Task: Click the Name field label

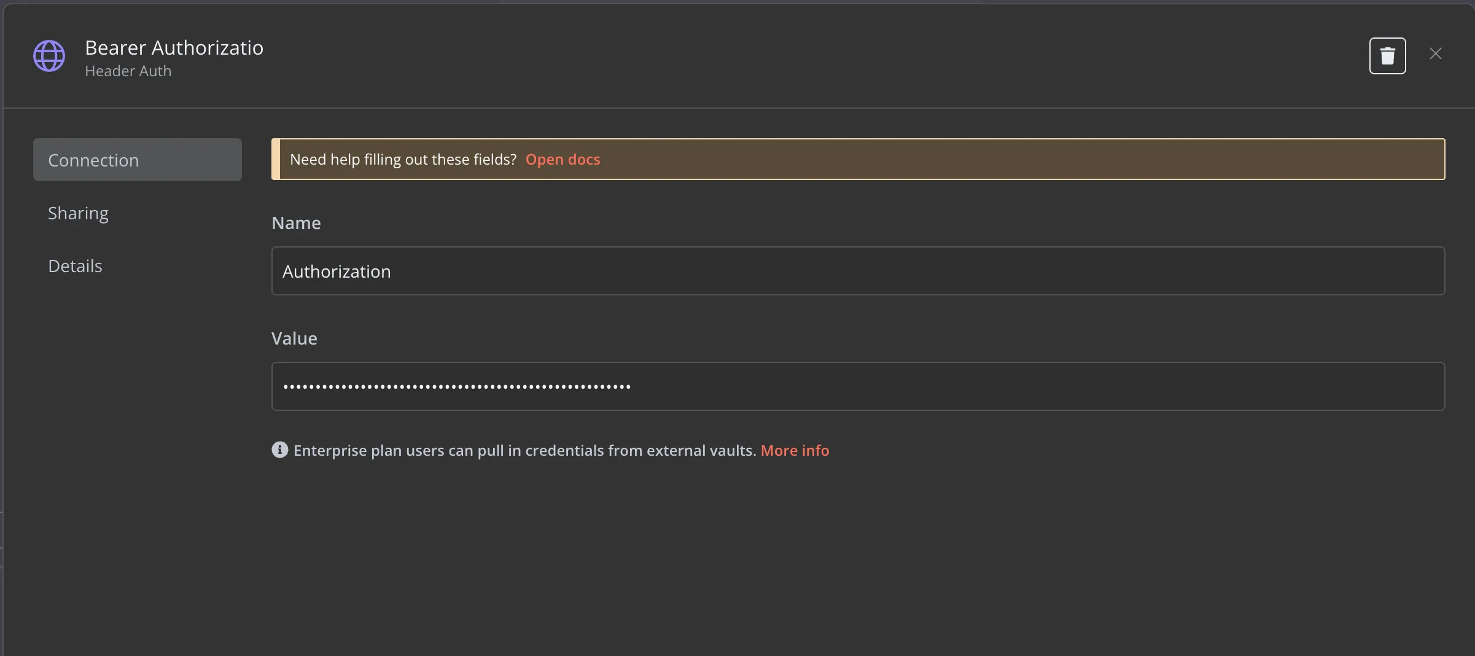Action: [x=296, y=223]
